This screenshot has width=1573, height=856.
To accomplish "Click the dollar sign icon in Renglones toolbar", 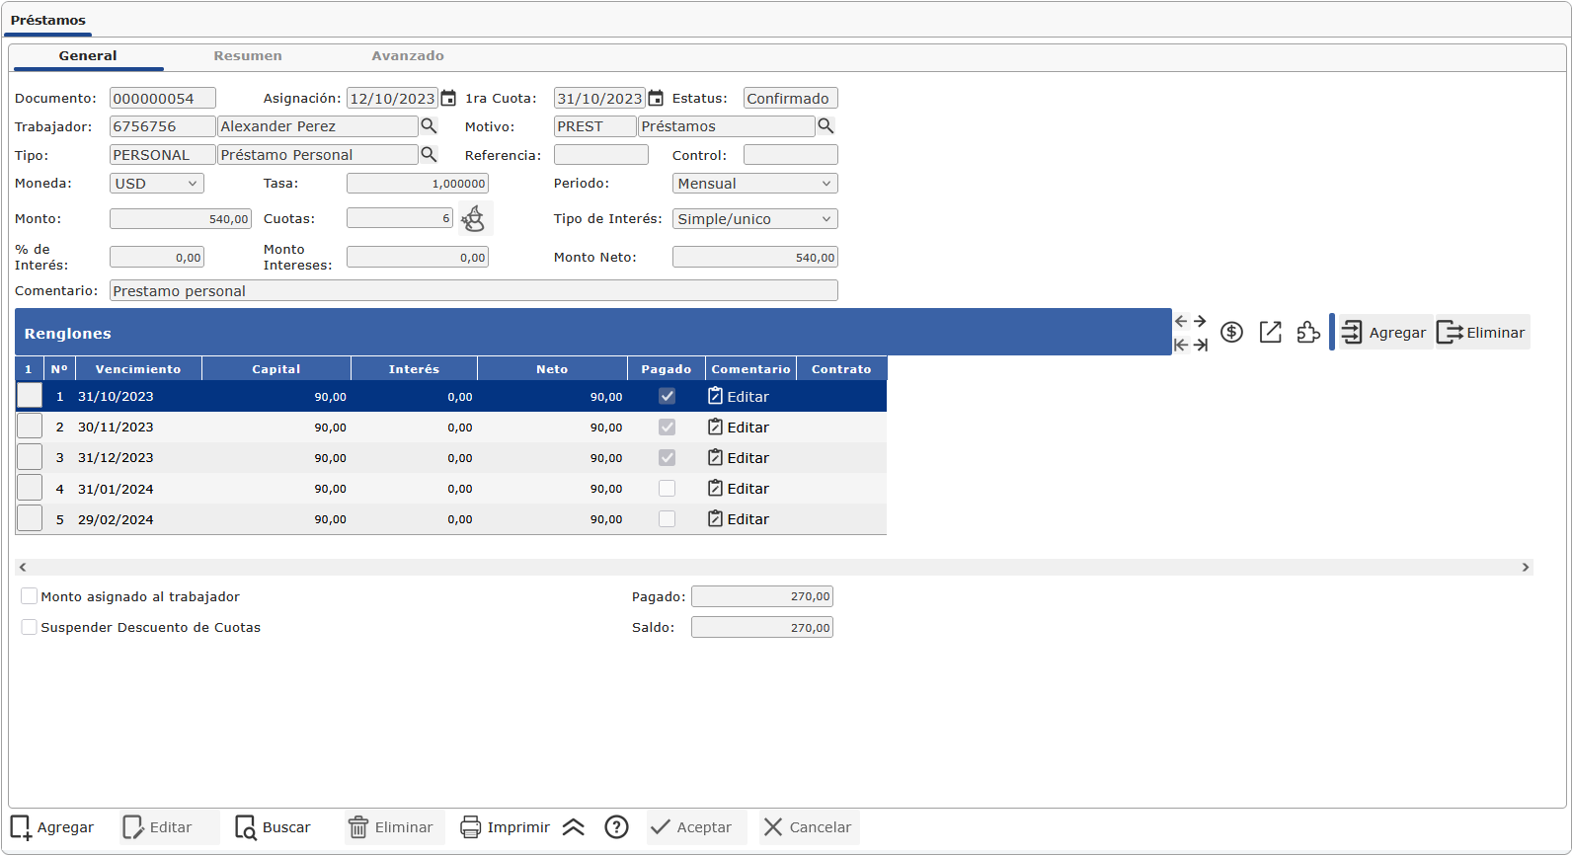I will coord(1231,333).
